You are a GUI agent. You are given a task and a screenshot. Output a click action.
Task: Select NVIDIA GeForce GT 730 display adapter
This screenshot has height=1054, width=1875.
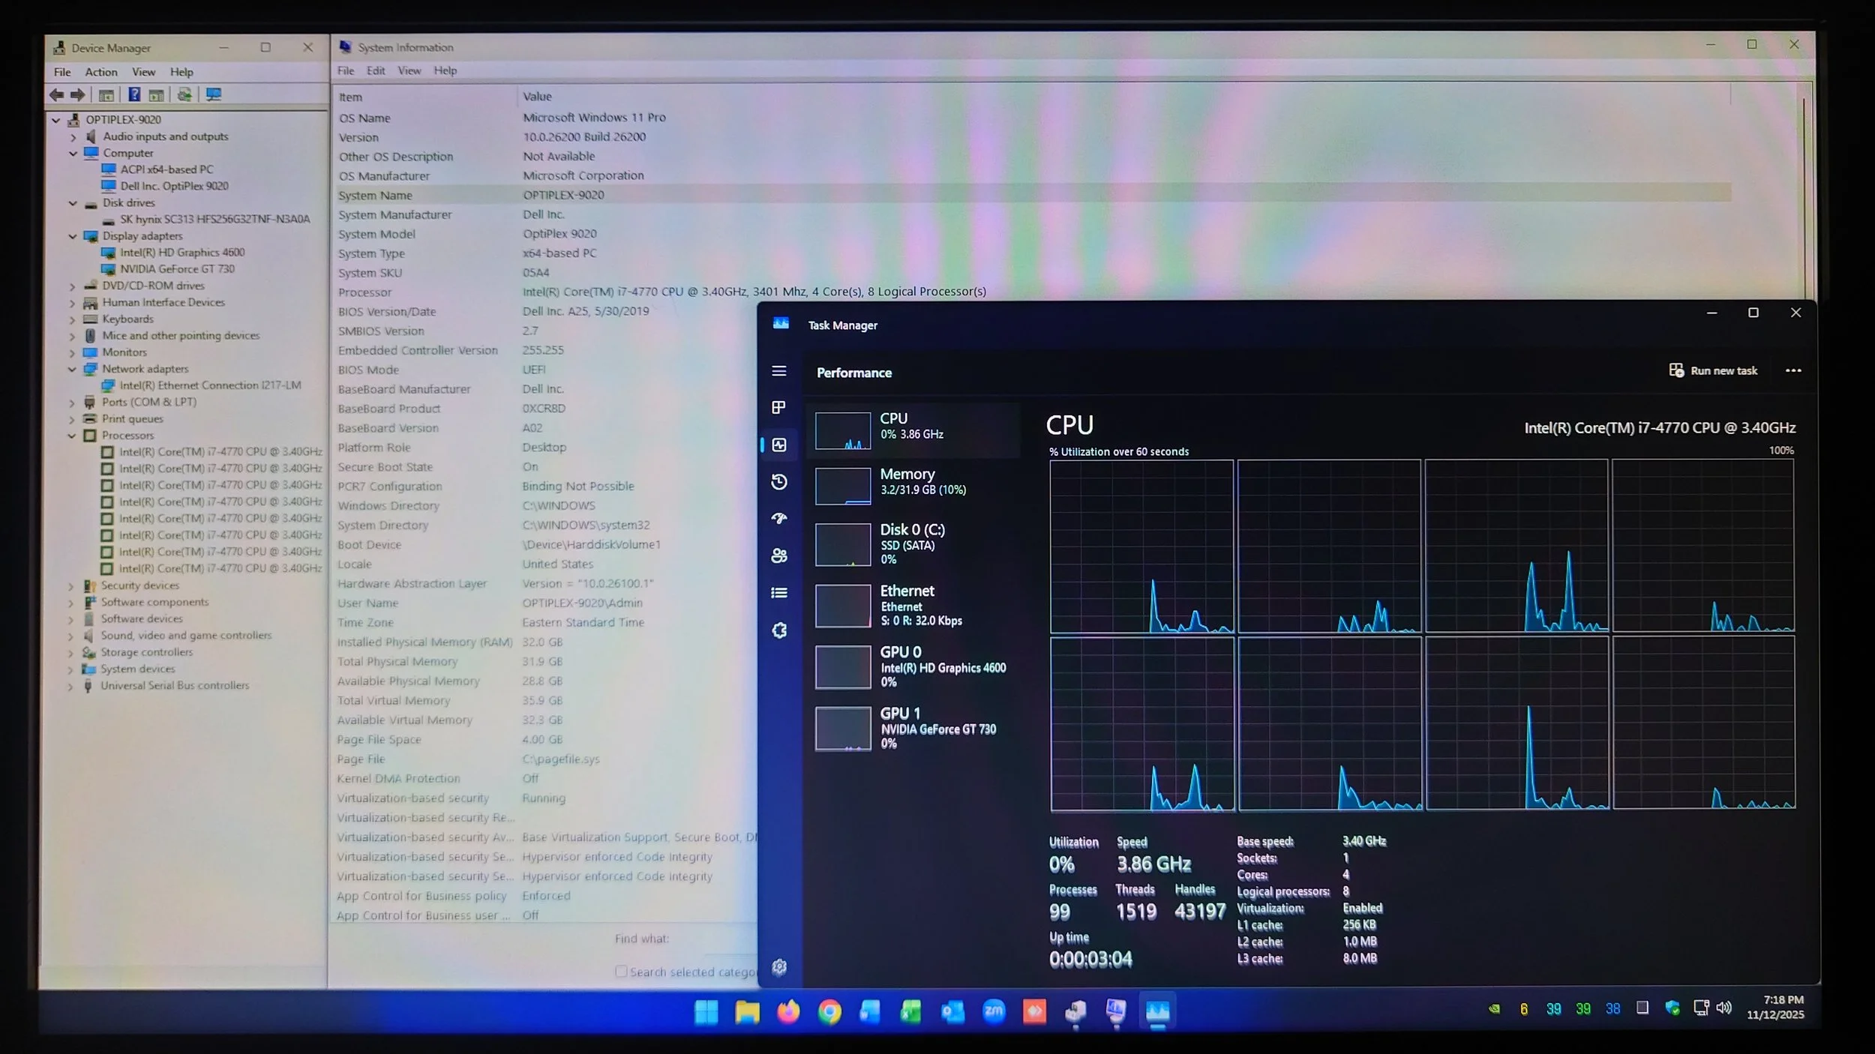click(177, 269)
